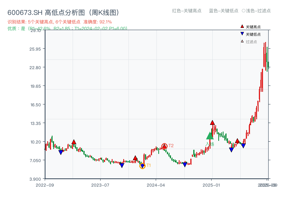Click the 16.50 y-axis label
The image size is (298, 223).
point(36,105)
